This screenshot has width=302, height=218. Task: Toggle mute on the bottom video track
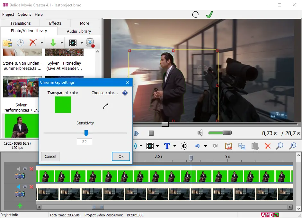click(19, 187)
